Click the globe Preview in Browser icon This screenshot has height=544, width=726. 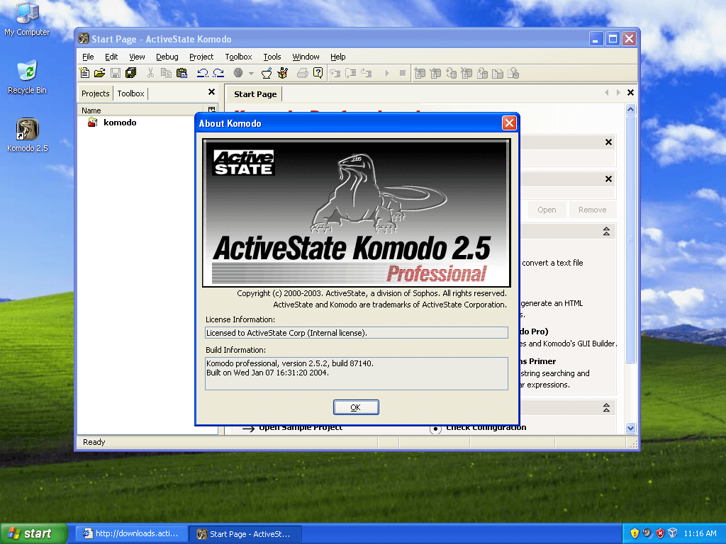coord(238,73)
